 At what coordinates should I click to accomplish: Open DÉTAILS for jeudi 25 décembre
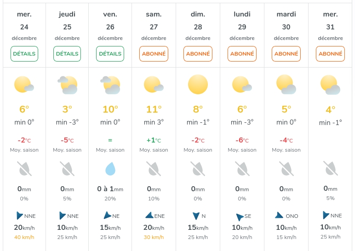[67, 54]
